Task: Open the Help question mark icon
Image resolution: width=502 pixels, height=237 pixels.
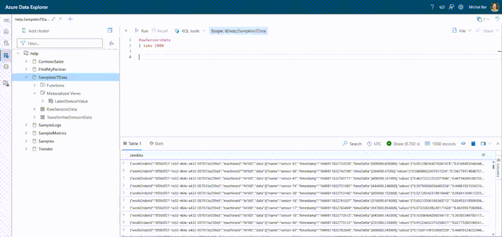Action: pyautogui.click(x=432, y=7)
